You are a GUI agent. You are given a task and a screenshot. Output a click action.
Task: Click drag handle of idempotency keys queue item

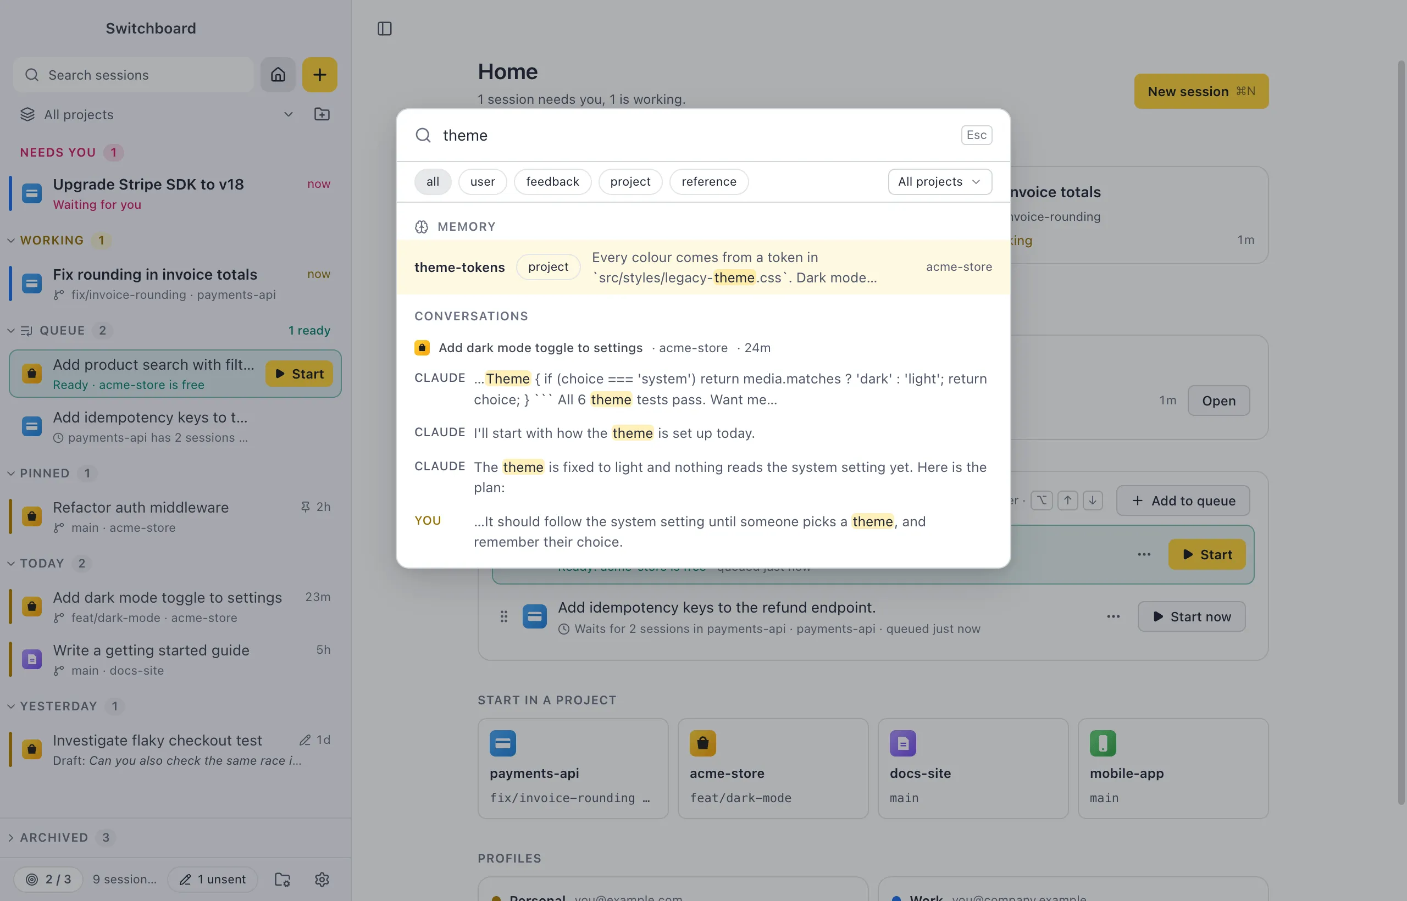(504, 616)
